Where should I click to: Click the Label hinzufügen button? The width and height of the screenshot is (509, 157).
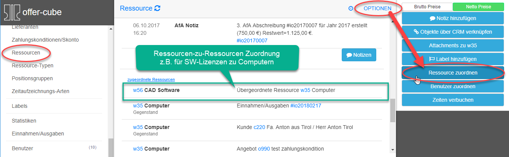[x=452, y=59]
